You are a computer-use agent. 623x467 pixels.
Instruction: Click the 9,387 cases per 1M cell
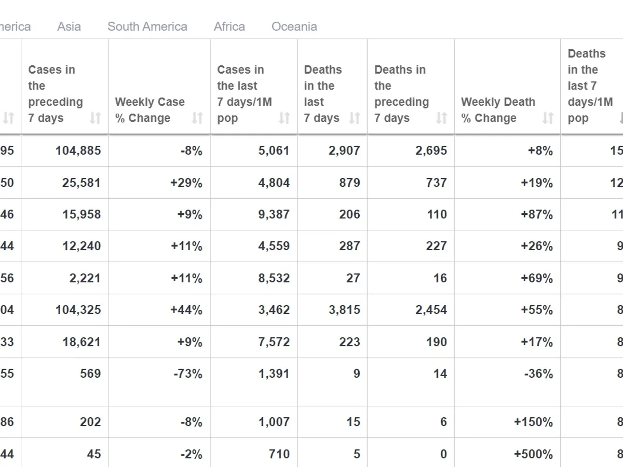pyautogui.click(x=274, y=214)
